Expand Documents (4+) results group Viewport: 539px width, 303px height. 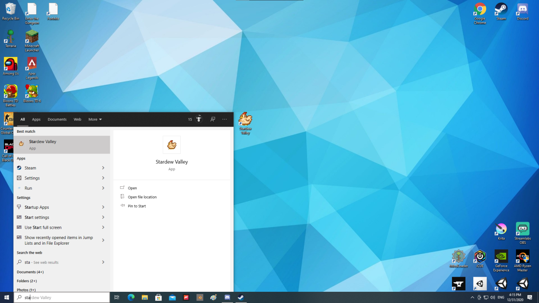[x=30, y=272]
